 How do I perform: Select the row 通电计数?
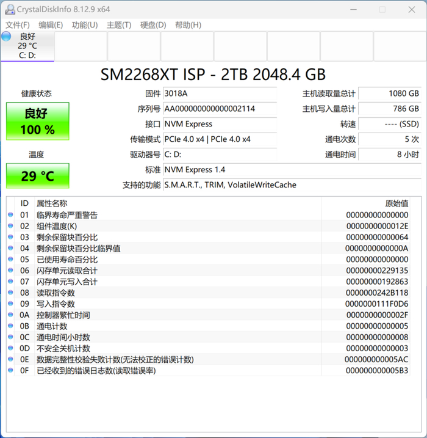tap(209, 326)
